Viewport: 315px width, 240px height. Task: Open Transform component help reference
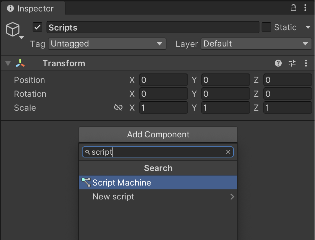tap(278, 63)
